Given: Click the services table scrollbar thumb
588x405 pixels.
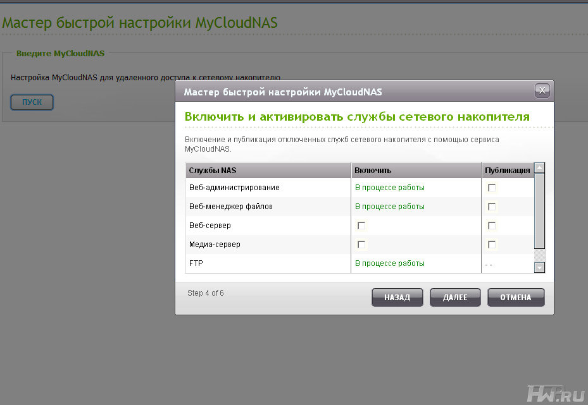Looking at the screenshot, I should tap(539, 211).
